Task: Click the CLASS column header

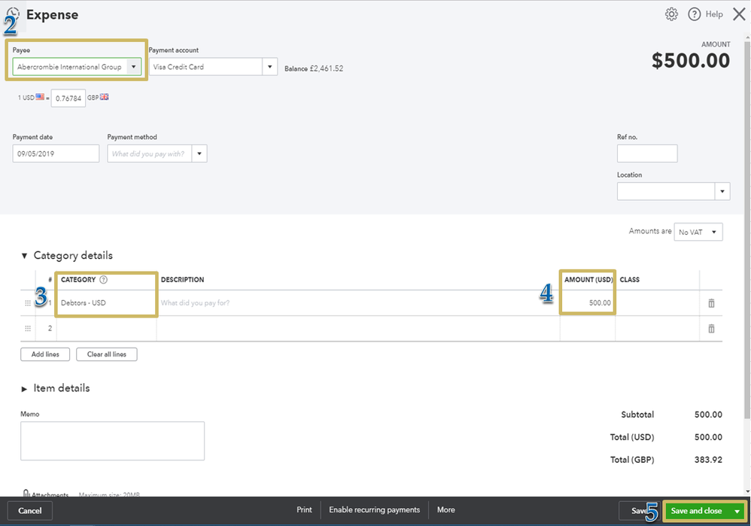Action: (x=629, y=280)
